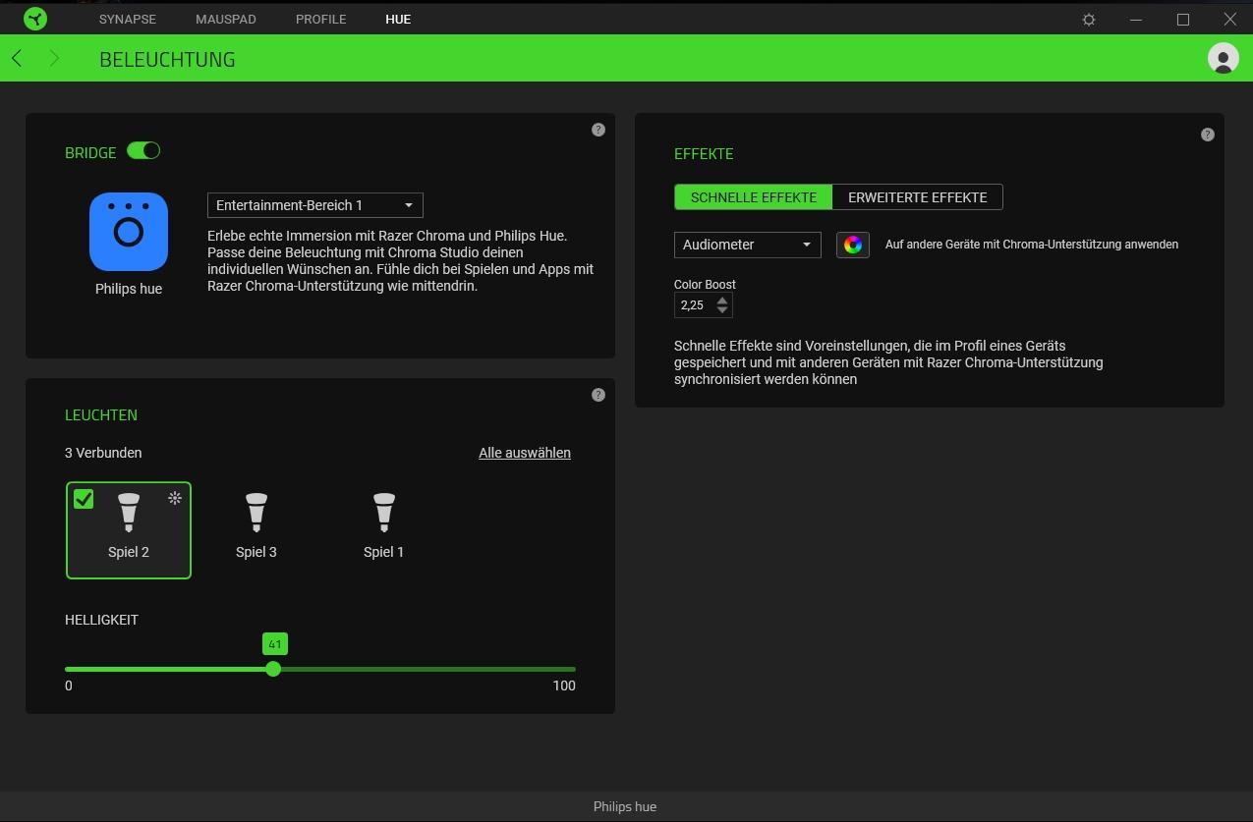Uncheck the Spiel 2 checkbox

[x=84, y=499]
